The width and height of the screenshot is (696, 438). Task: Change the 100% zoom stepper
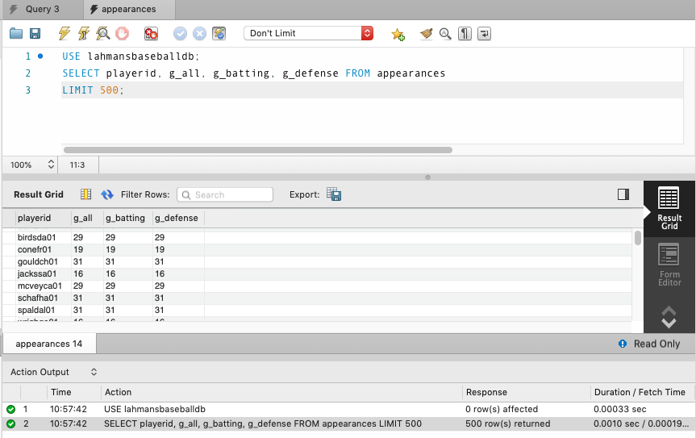tap(51, 165)
